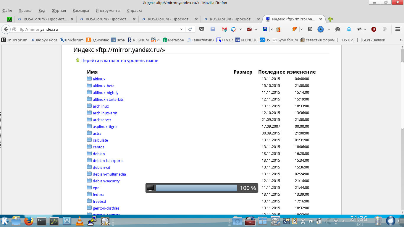Go to parent directory link
404x227 pixels.
[120, 61]
